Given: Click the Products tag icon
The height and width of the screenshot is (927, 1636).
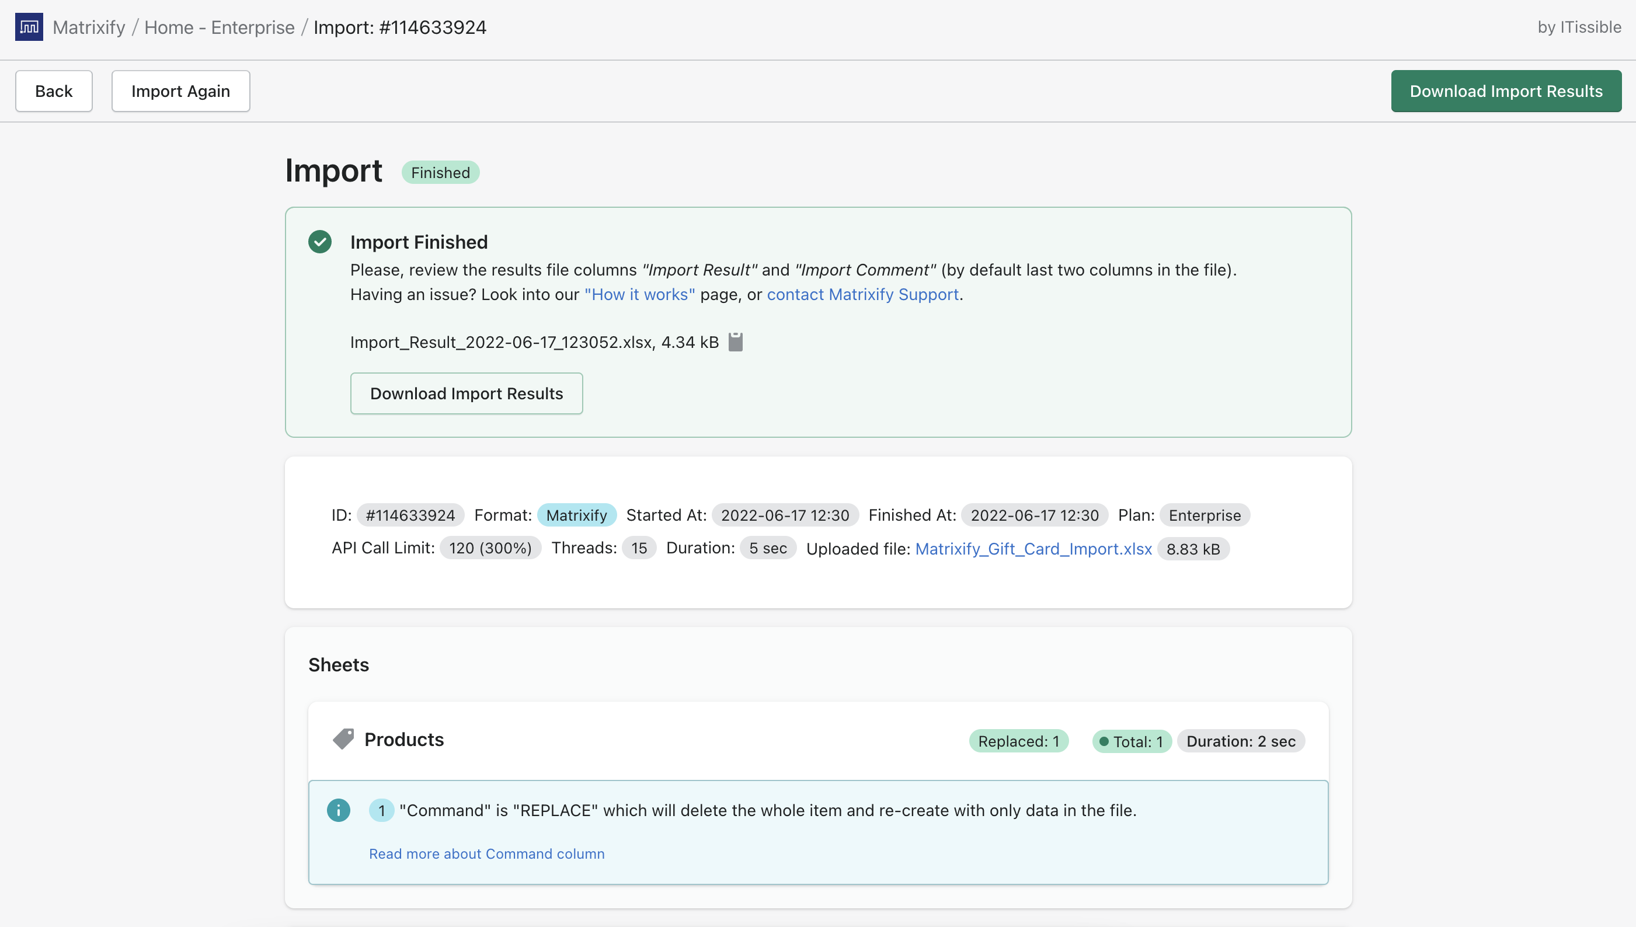Looking at the screenshot, I should click(x=343, y=739).
